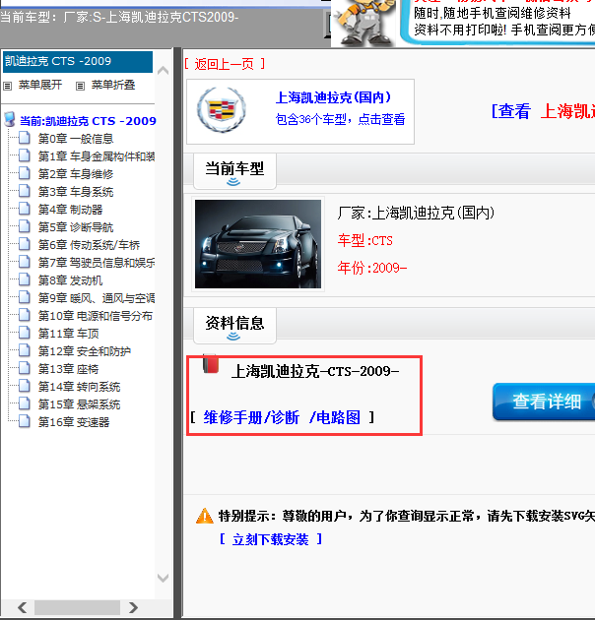This screenshot has width=595, height=620.
Task: Click the horizontal scrollbar thumb in the sidebar
Action: tap(77, 607)
